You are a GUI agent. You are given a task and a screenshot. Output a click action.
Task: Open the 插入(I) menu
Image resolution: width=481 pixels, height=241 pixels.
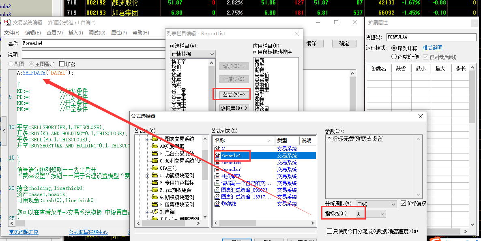(x=75, y=33)
